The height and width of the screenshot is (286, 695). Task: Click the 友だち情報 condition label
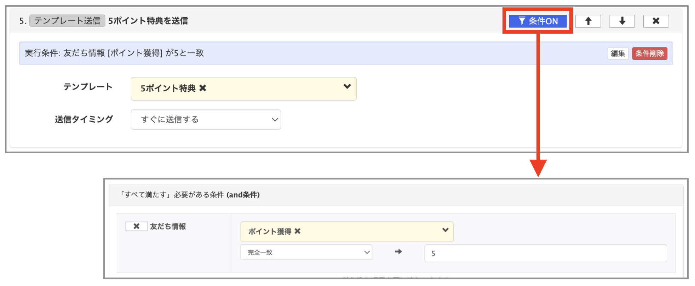point(168,227)
